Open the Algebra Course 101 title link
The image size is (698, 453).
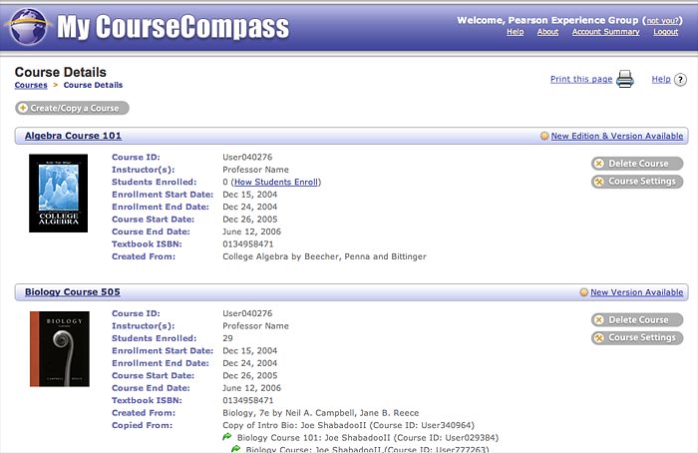[73, 136]
